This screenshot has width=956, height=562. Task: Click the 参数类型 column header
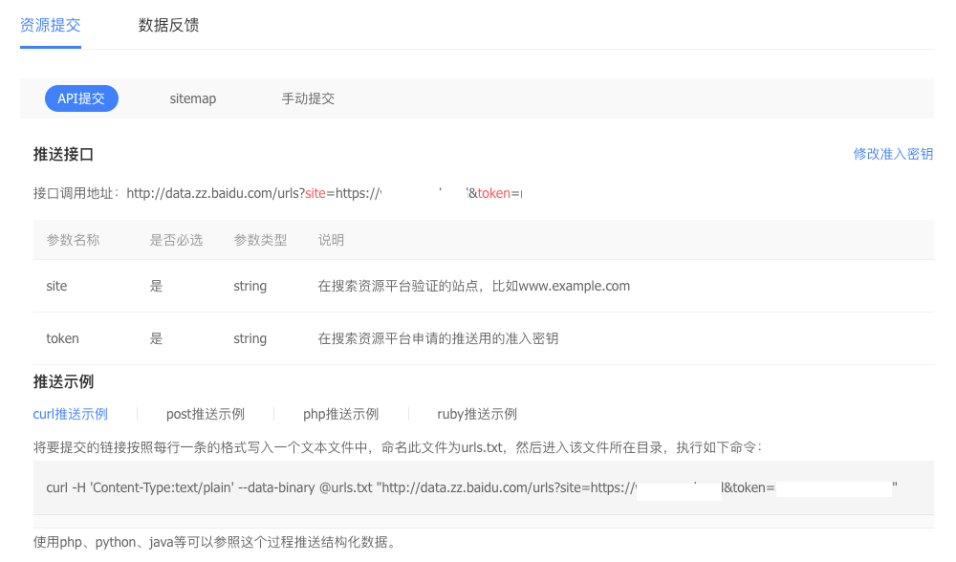(x=260, y=240)
